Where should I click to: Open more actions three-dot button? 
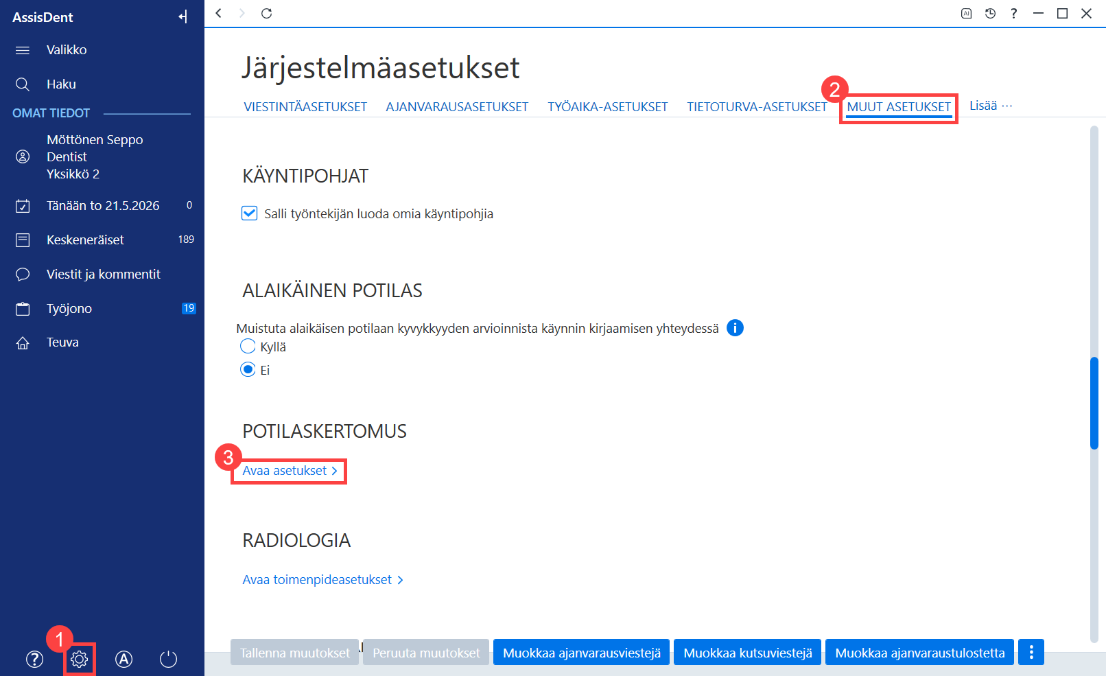[x=1031, y=653]
